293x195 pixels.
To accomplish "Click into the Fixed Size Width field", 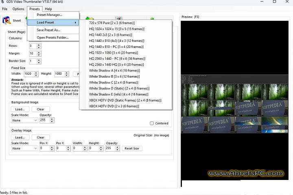I will tap(29, 74).
